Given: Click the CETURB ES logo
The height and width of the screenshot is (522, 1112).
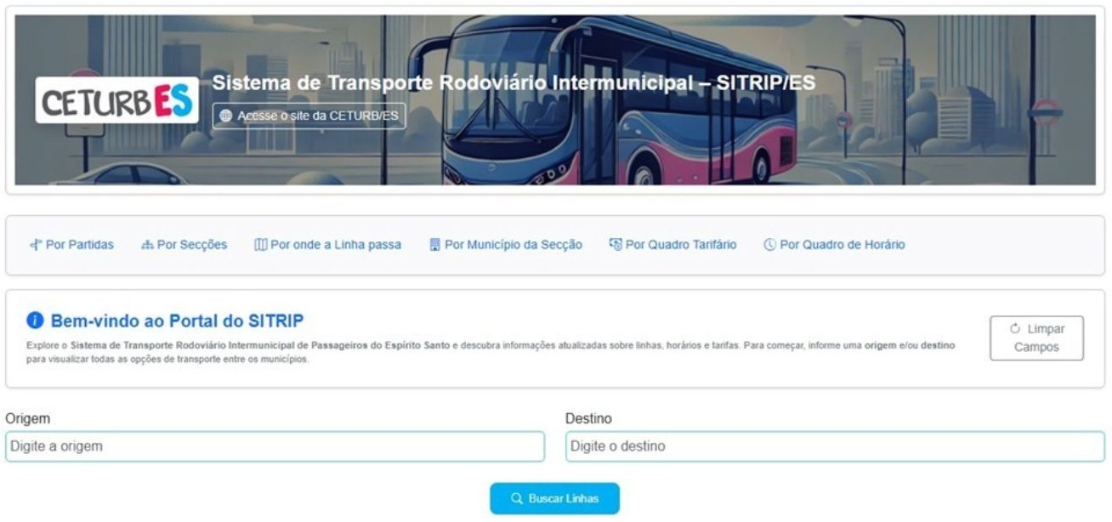Looking at the screenshot, I should point(117,100).
